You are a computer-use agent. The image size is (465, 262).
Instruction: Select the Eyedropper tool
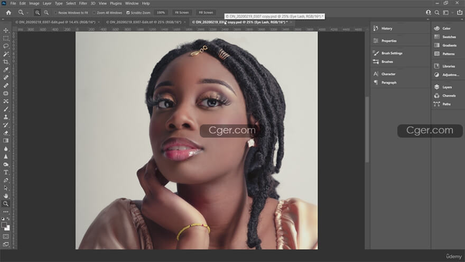6,70
